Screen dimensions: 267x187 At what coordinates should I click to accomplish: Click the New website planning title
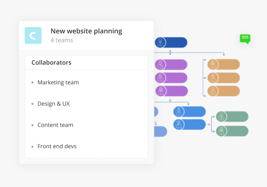coord(86,31)
